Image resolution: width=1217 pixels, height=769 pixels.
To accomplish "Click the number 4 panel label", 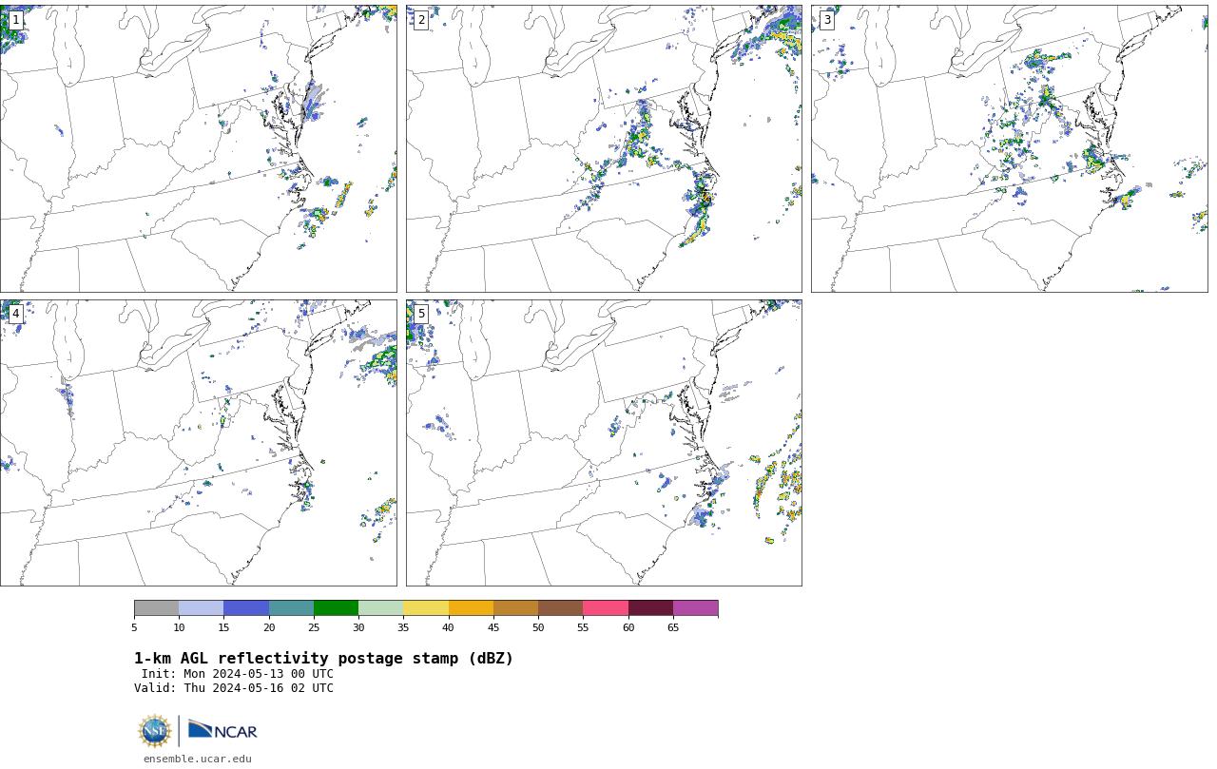I will tap(15, 314).
